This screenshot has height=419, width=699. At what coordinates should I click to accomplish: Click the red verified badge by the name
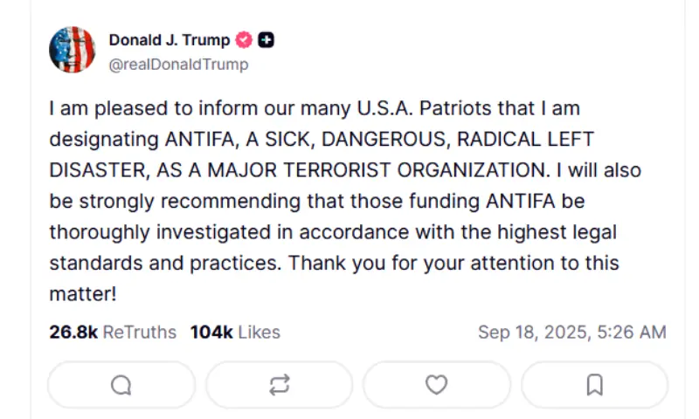(246, 40)
